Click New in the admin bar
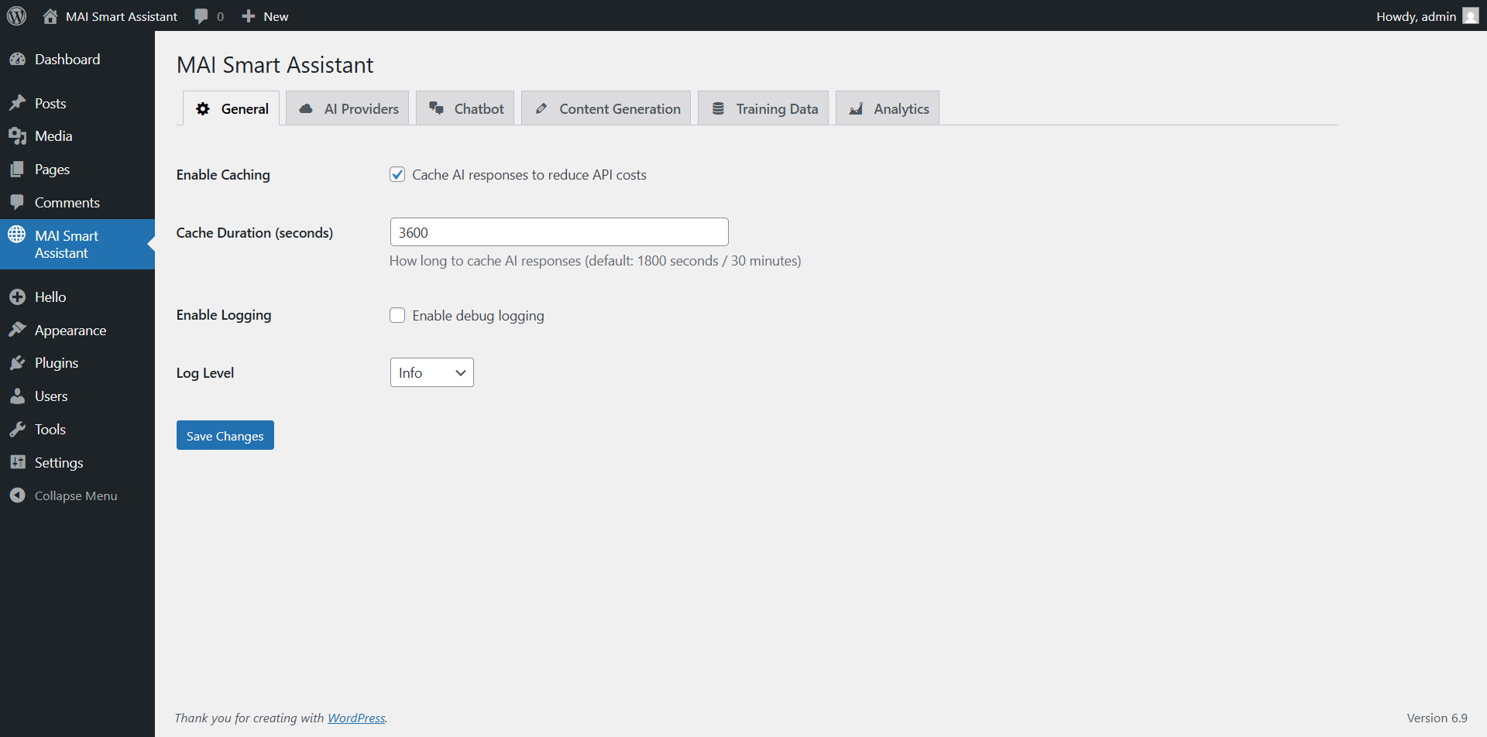 (276, 16)
